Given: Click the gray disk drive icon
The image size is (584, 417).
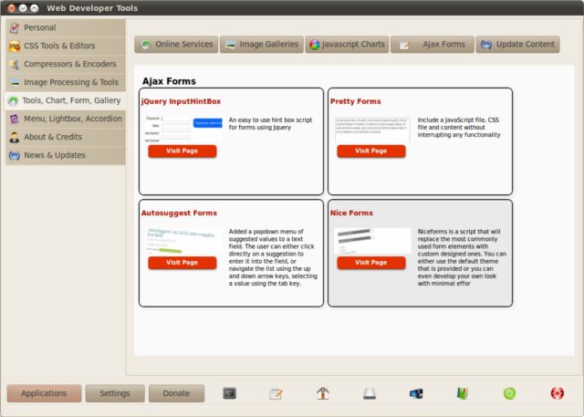Looking at the screenshot, I should pyautogui.click(x=370, y=393).
